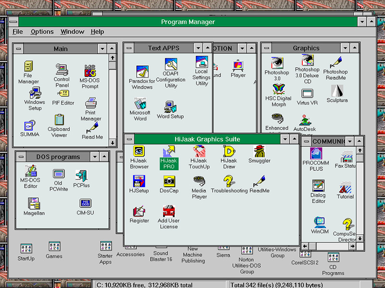Select the Tutorial icon in the Communications group
Screen dimensions: 385x288
click(x=346, y=187)
